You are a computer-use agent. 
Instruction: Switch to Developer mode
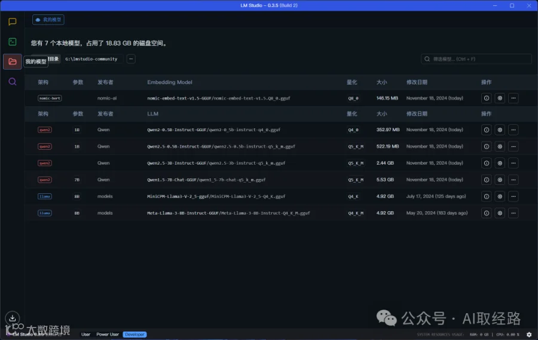[134, 335]
